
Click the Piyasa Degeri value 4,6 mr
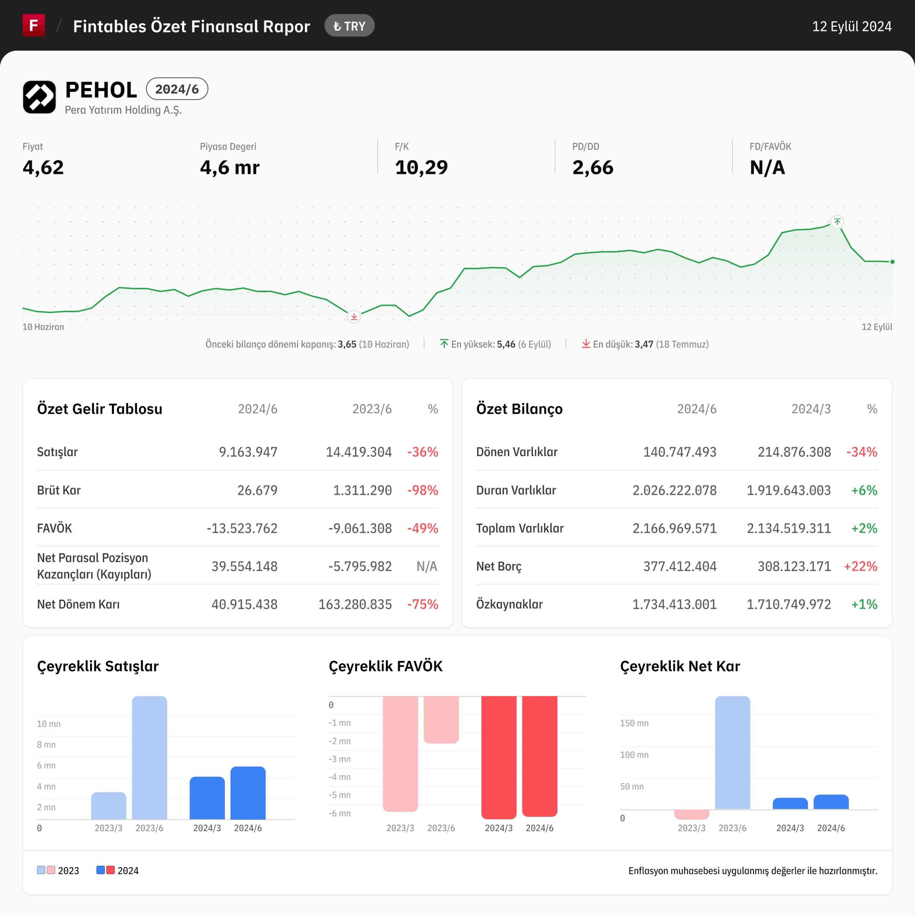tap(230, 167)
